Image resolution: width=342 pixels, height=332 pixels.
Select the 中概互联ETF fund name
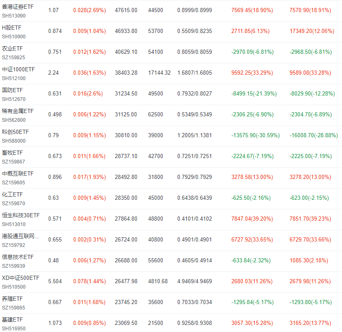coord(18,174)
